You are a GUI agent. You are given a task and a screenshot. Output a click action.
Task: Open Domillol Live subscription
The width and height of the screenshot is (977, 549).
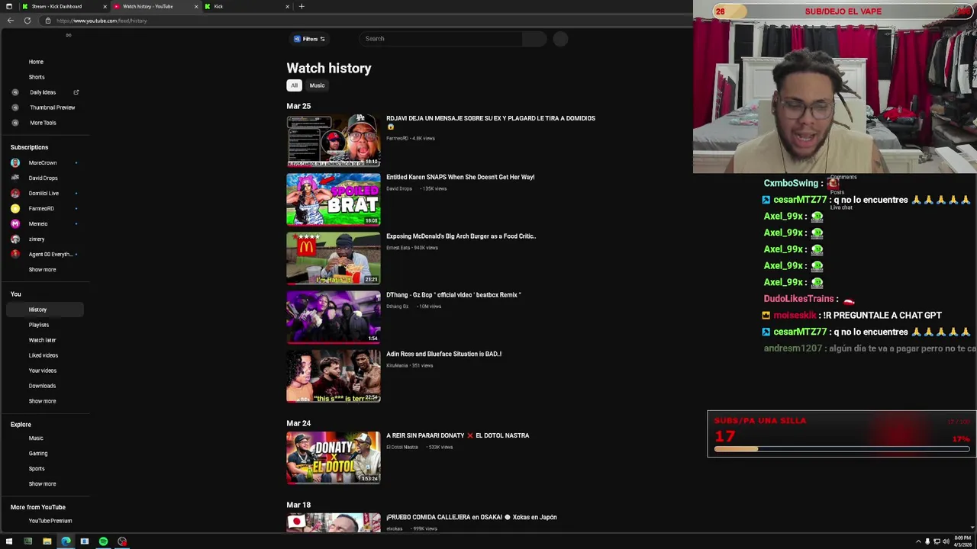[43, 193]
